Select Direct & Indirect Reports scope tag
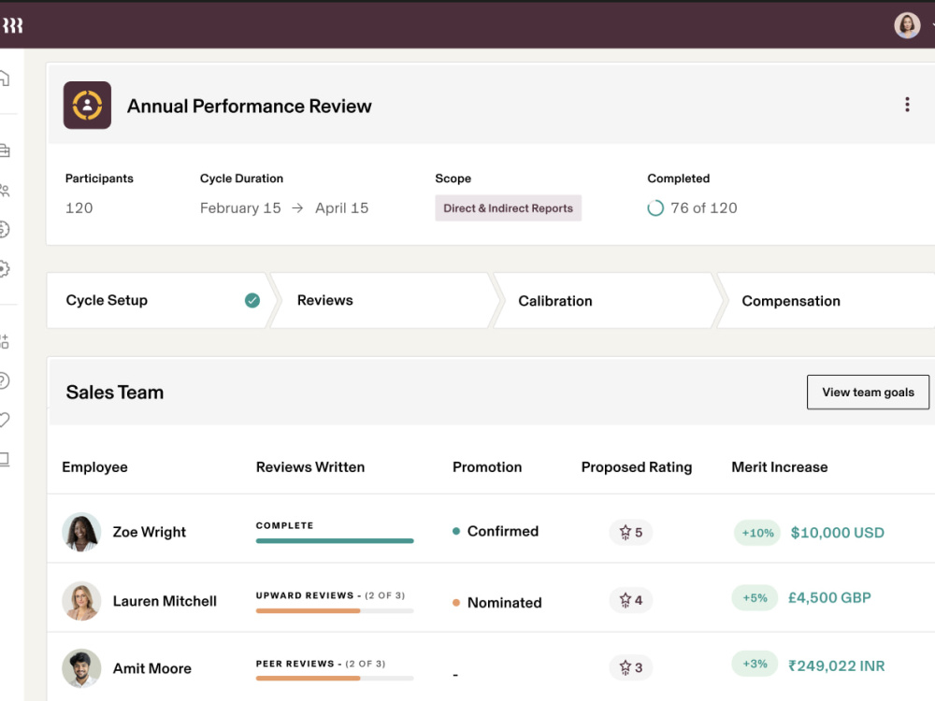Image resolution: width=935 pixels, height=701 pixels. 508,208
